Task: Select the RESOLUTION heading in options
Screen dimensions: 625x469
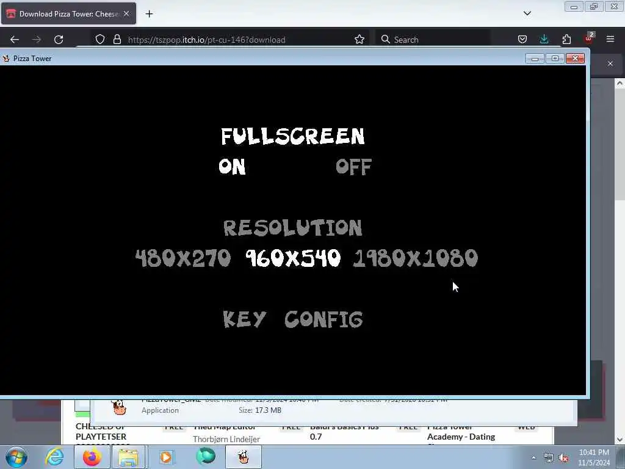Action: click(x=293, y=228)
